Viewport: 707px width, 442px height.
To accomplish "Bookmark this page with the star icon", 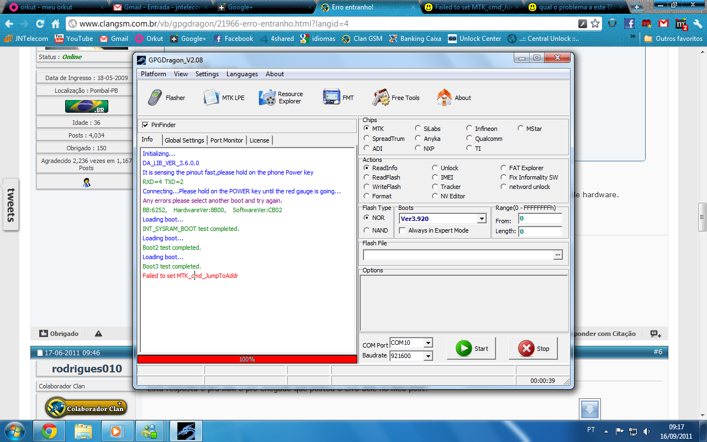I will [x=595, y=24].
